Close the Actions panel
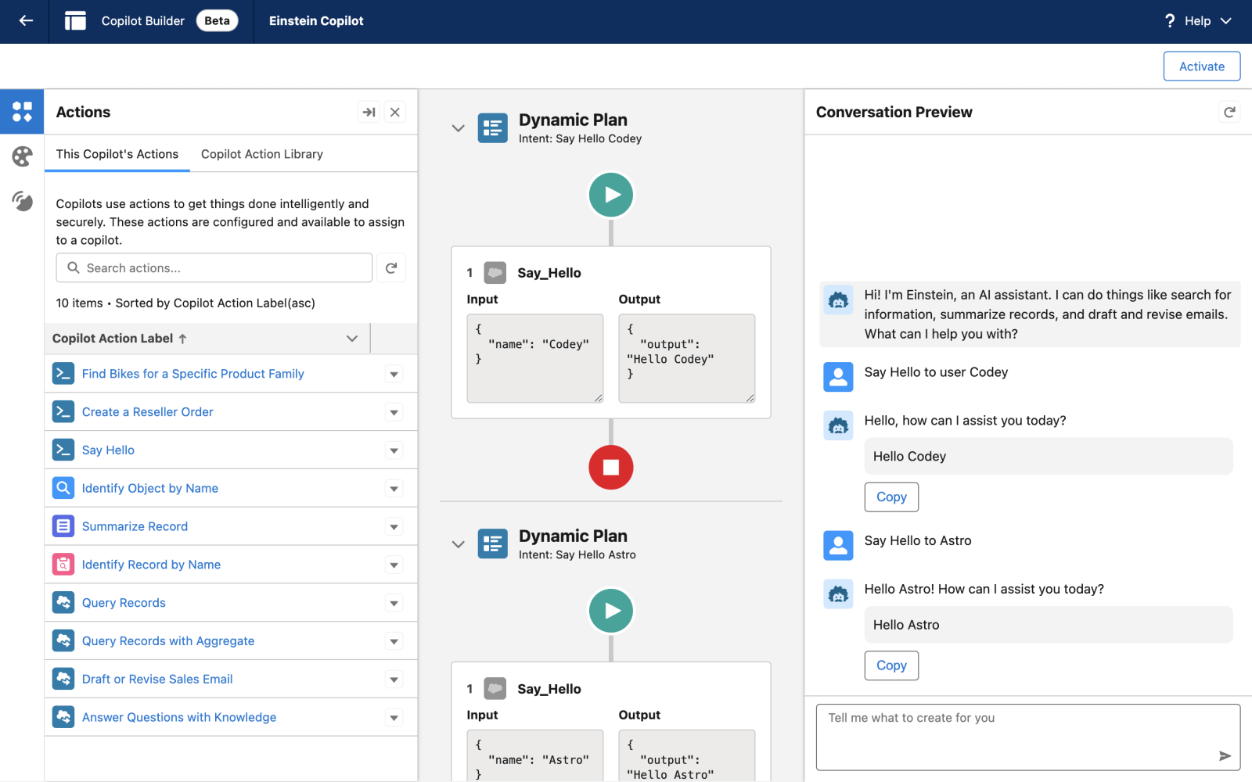1252x782 pixels. click(x=395, y=113)
